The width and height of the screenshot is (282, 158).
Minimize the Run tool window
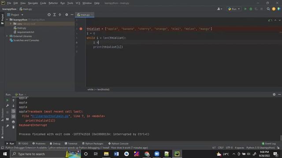(279, 94)
